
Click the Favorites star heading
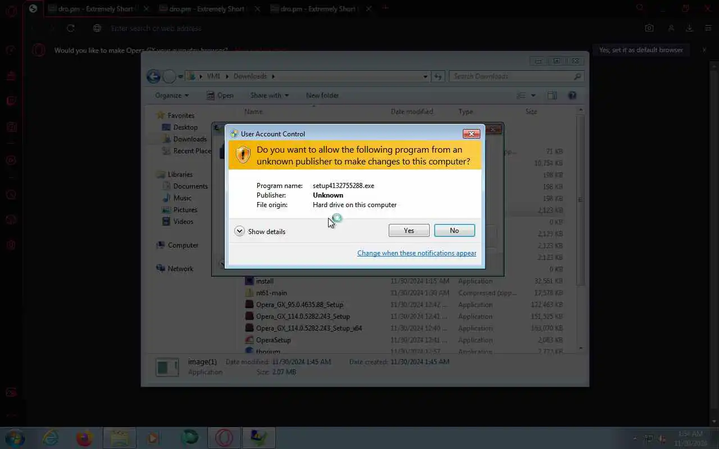coord(175,116)
